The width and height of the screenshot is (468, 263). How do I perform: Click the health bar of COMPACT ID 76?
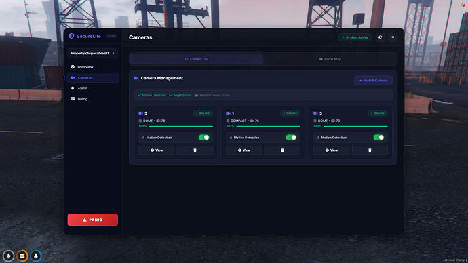pos(269,127)
